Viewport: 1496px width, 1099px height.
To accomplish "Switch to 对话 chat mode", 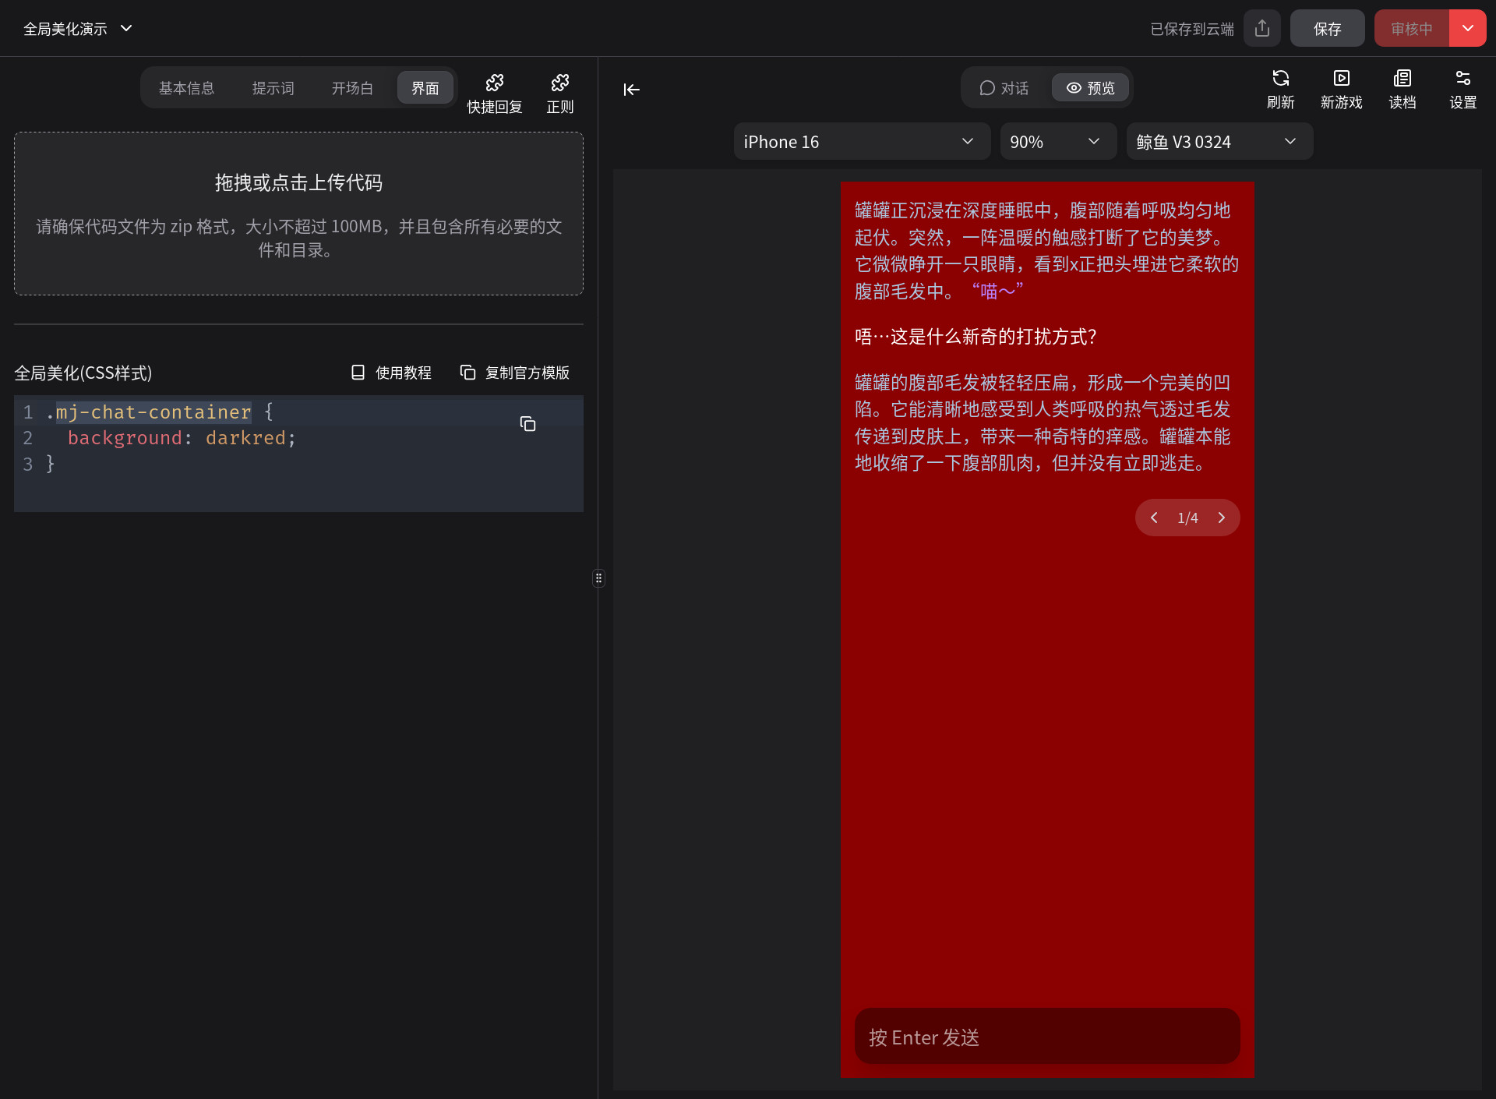I will click(x=1004, y=88).
